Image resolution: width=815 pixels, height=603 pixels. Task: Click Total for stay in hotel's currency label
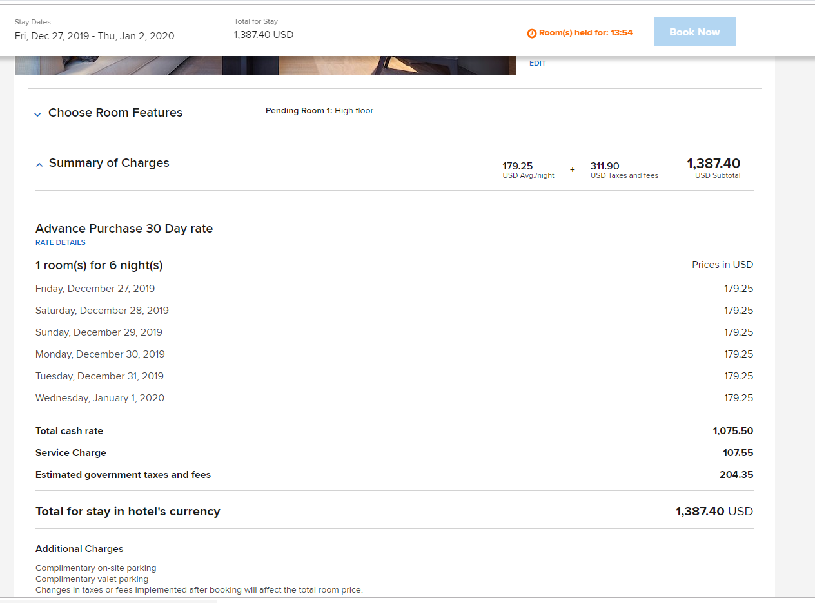[x=128, y=512]
